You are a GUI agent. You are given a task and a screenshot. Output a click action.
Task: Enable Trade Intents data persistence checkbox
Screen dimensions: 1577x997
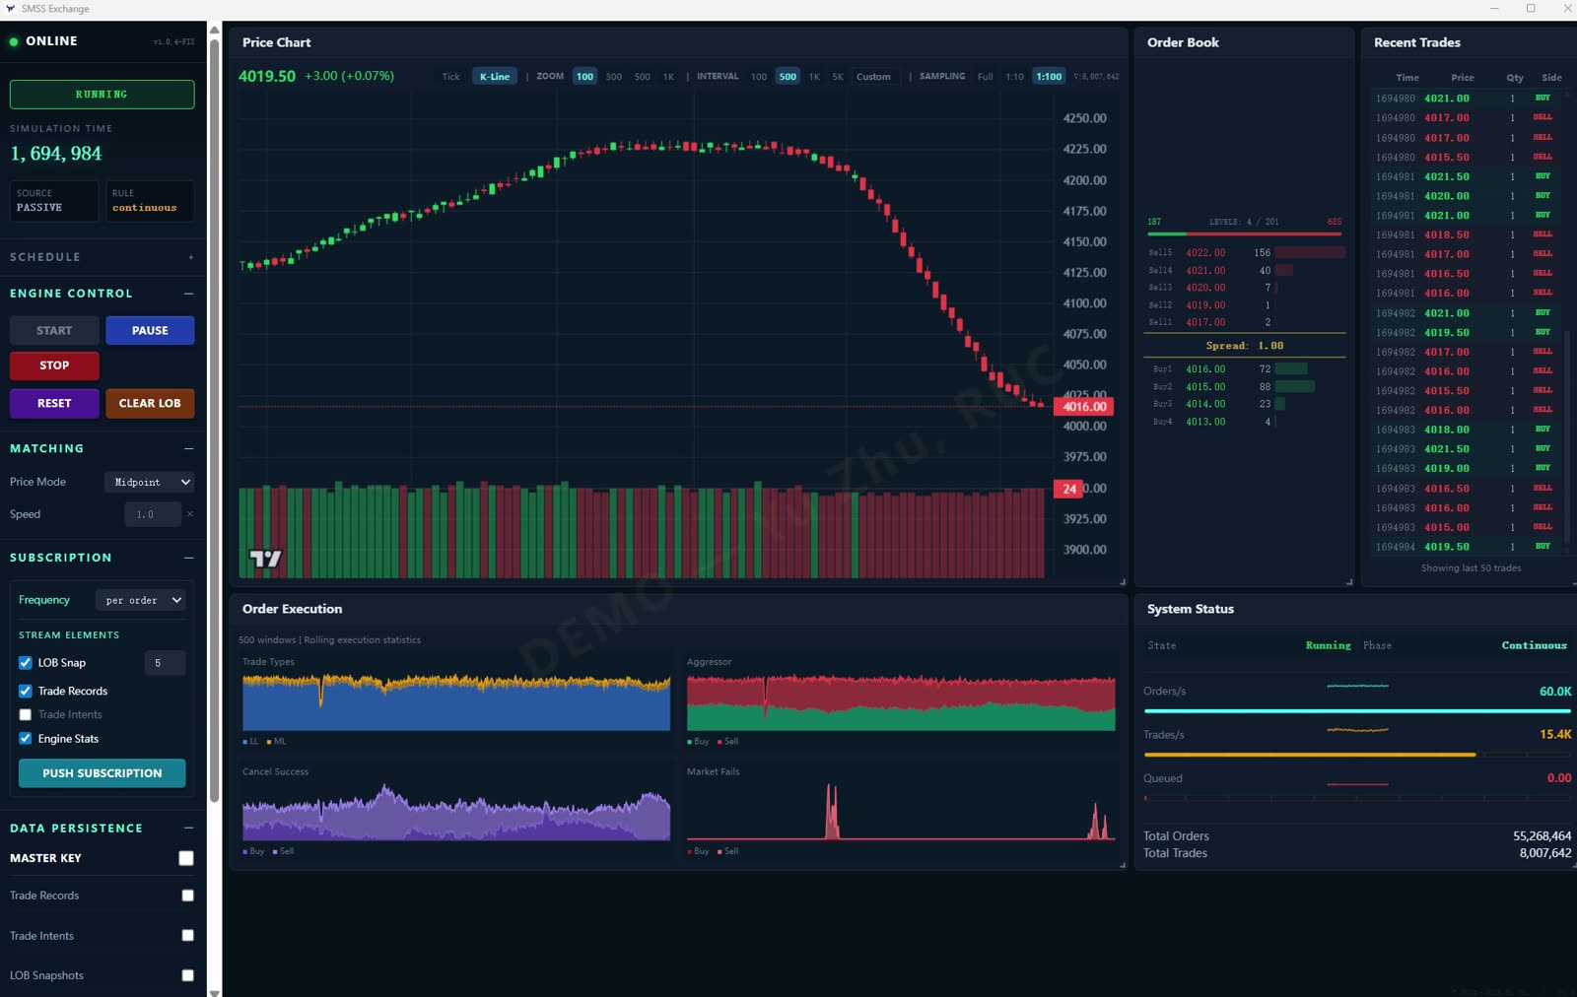click(187, 935)
